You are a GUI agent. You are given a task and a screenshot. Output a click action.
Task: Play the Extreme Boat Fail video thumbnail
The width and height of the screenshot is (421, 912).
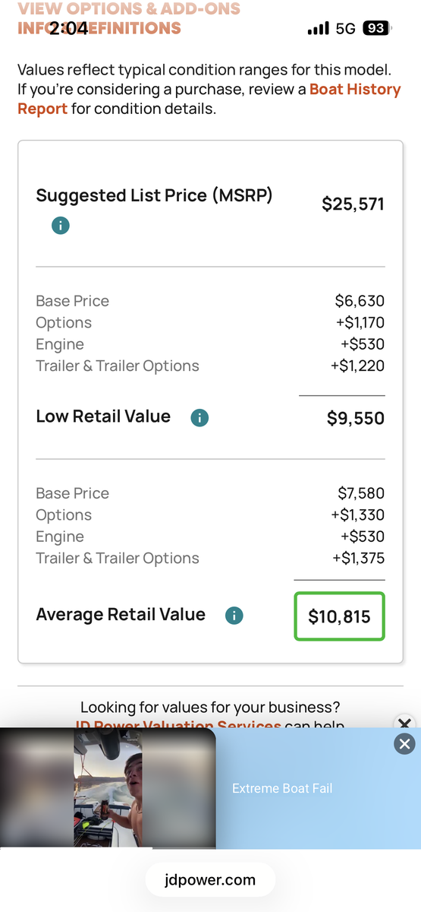(108, 788)
